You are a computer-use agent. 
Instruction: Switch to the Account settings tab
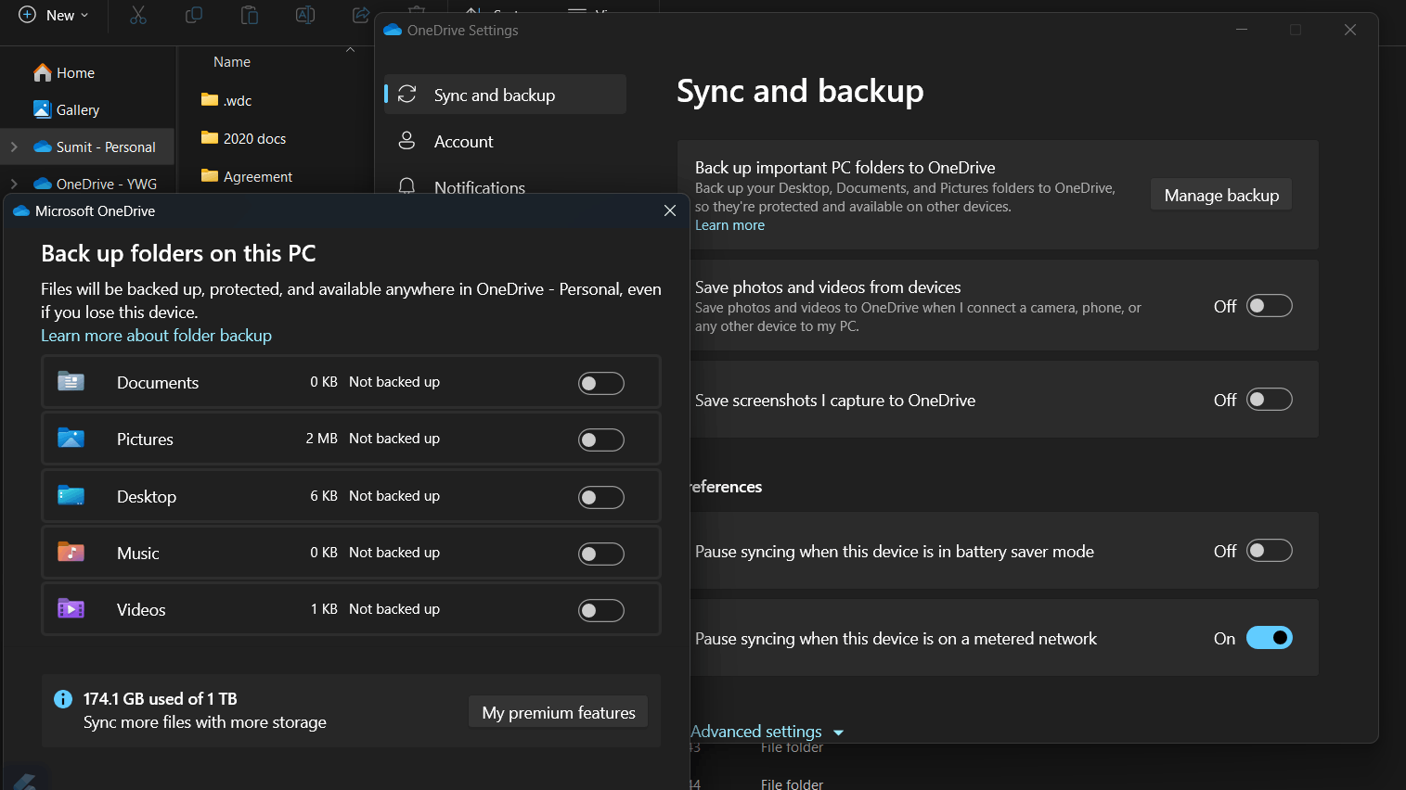tap(463, 142)
